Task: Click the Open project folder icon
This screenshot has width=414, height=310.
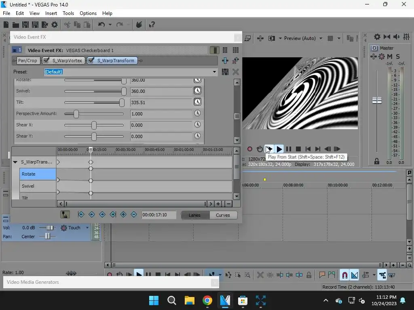Action: tap(16, 25)
